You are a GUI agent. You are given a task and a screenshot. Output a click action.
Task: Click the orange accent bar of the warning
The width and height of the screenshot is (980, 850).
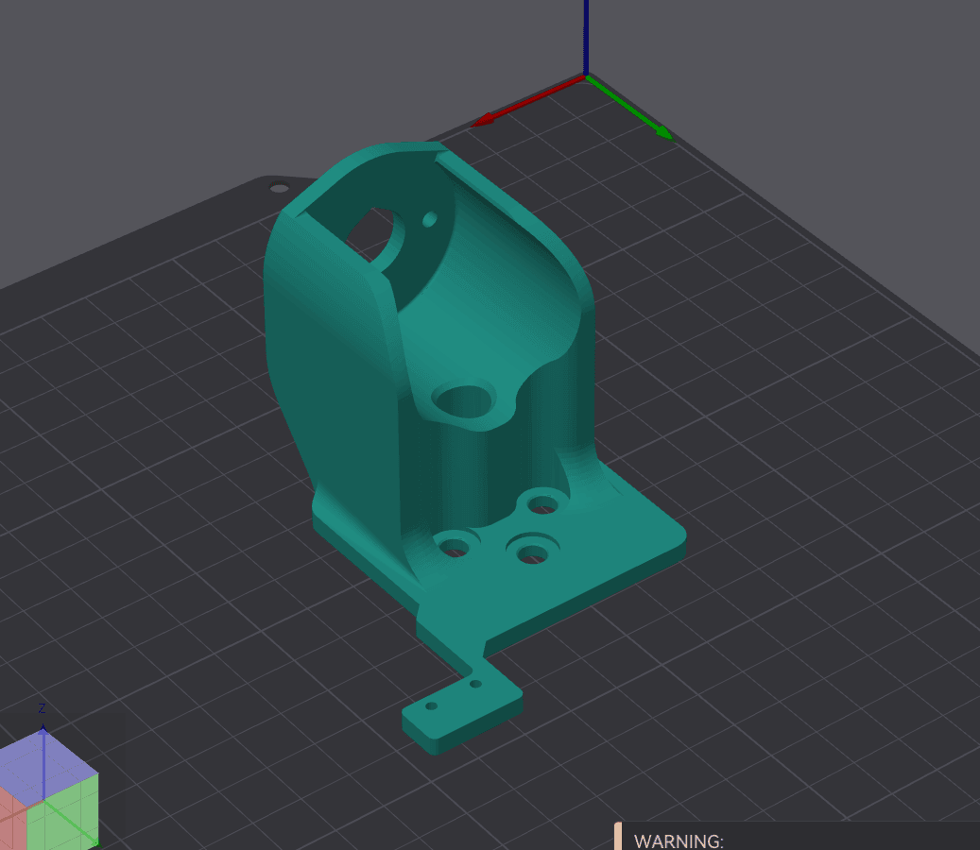(618, 837)
